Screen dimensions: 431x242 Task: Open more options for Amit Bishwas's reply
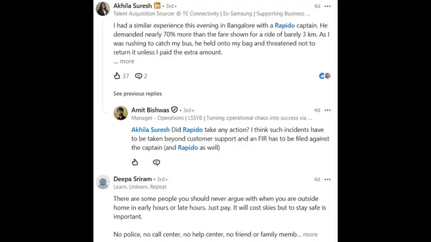tap(328, 110)
